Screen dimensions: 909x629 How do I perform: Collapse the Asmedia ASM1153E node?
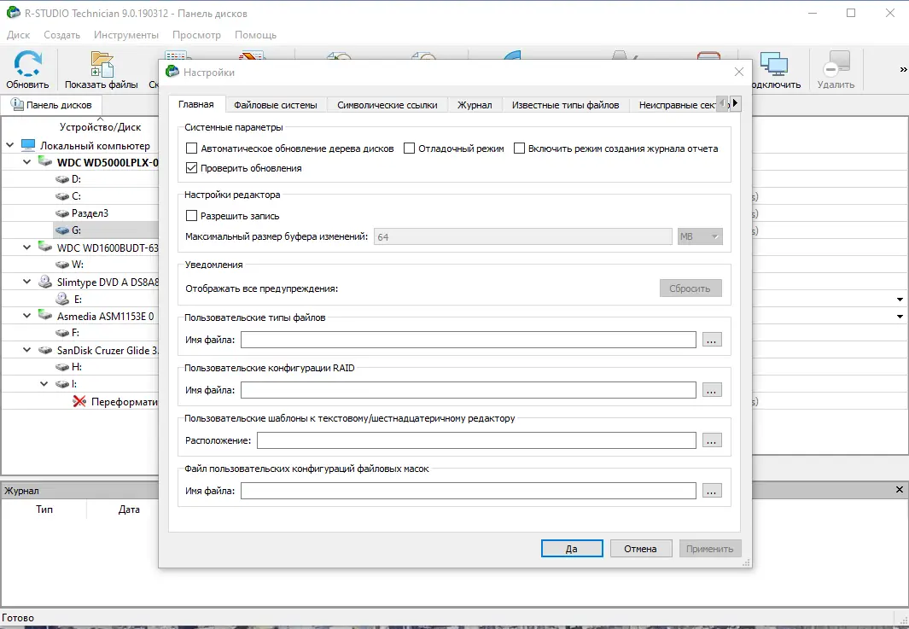27,316
